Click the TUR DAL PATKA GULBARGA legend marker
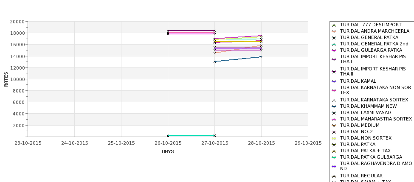 coord(334,157)
